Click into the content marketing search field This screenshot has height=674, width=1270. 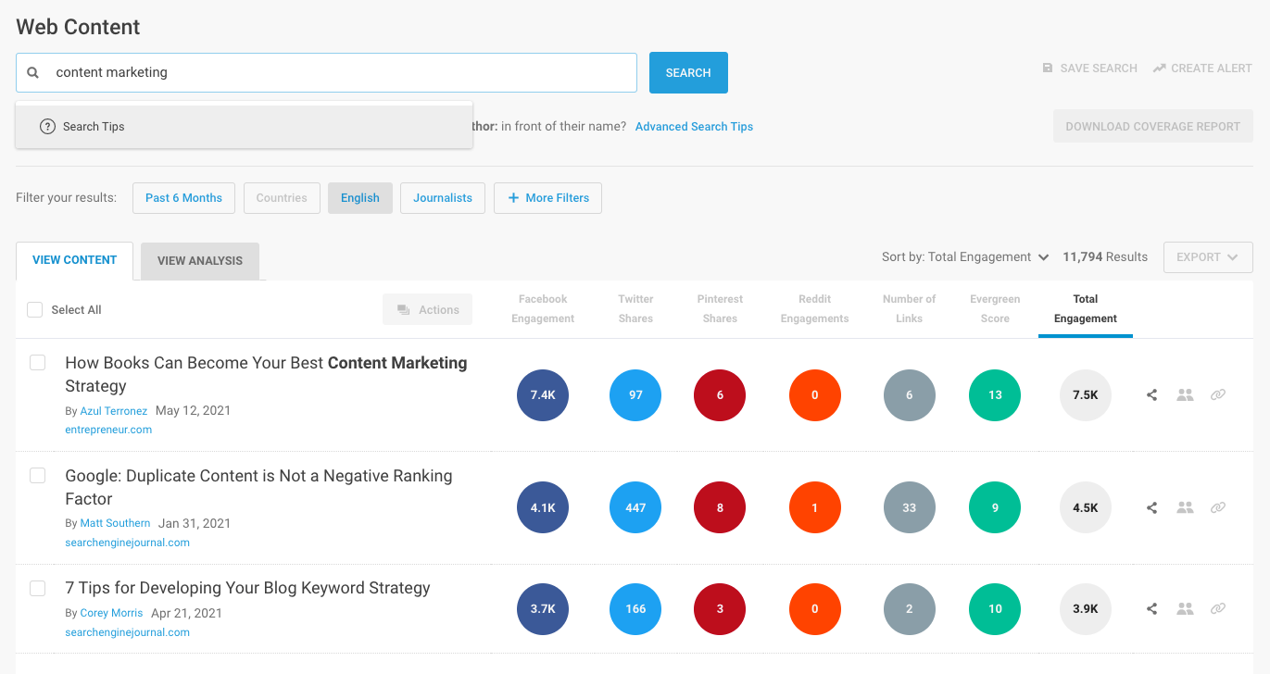(x=333, y=72)
